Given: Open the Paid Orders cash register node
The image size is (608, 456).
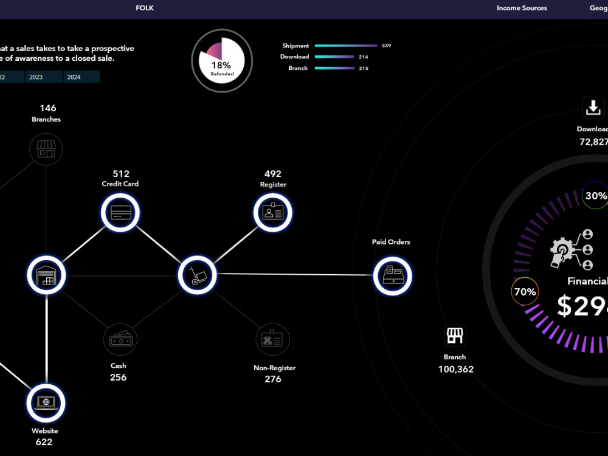Looking at the screenshot, I should (x=392, y=275).
